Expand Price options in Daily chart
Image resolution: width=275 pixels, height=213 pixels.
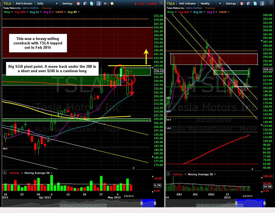(x=12, y=12)
